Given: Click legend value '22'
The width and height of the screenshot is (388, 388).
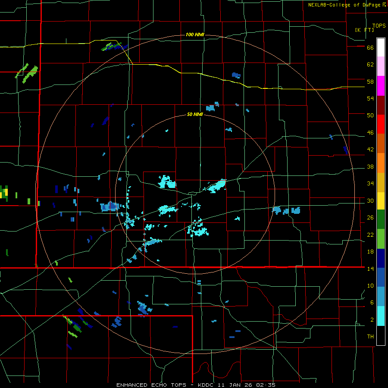Looking at the screenshot, I should 370,235.
